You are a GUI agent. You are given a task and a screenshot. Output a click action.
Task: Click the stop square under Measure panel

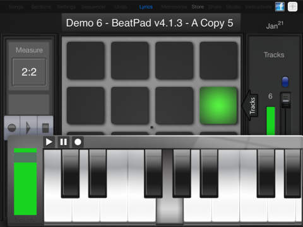[45, 128]
